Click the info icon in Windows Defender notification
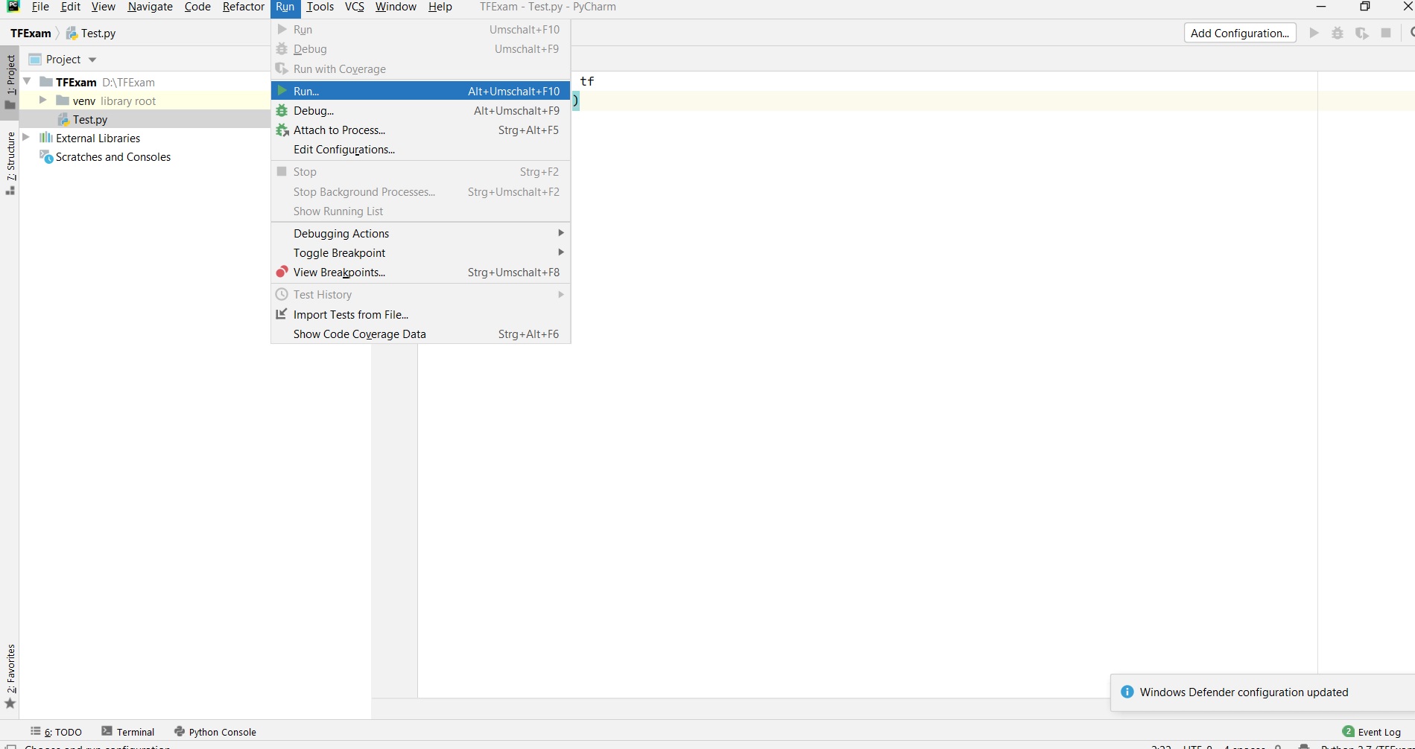The width and height of the screenshot is (1415, 749). pos(1127,692)
